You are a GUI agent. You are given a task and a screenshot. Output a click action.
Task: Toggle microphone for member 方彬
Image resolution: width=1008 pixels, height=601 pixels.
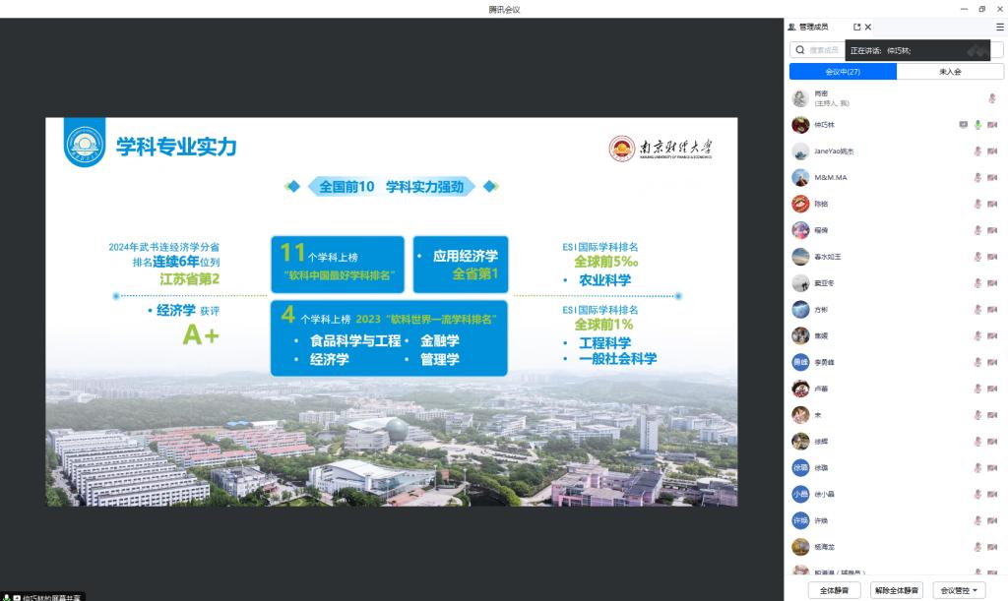pos(977,310)
